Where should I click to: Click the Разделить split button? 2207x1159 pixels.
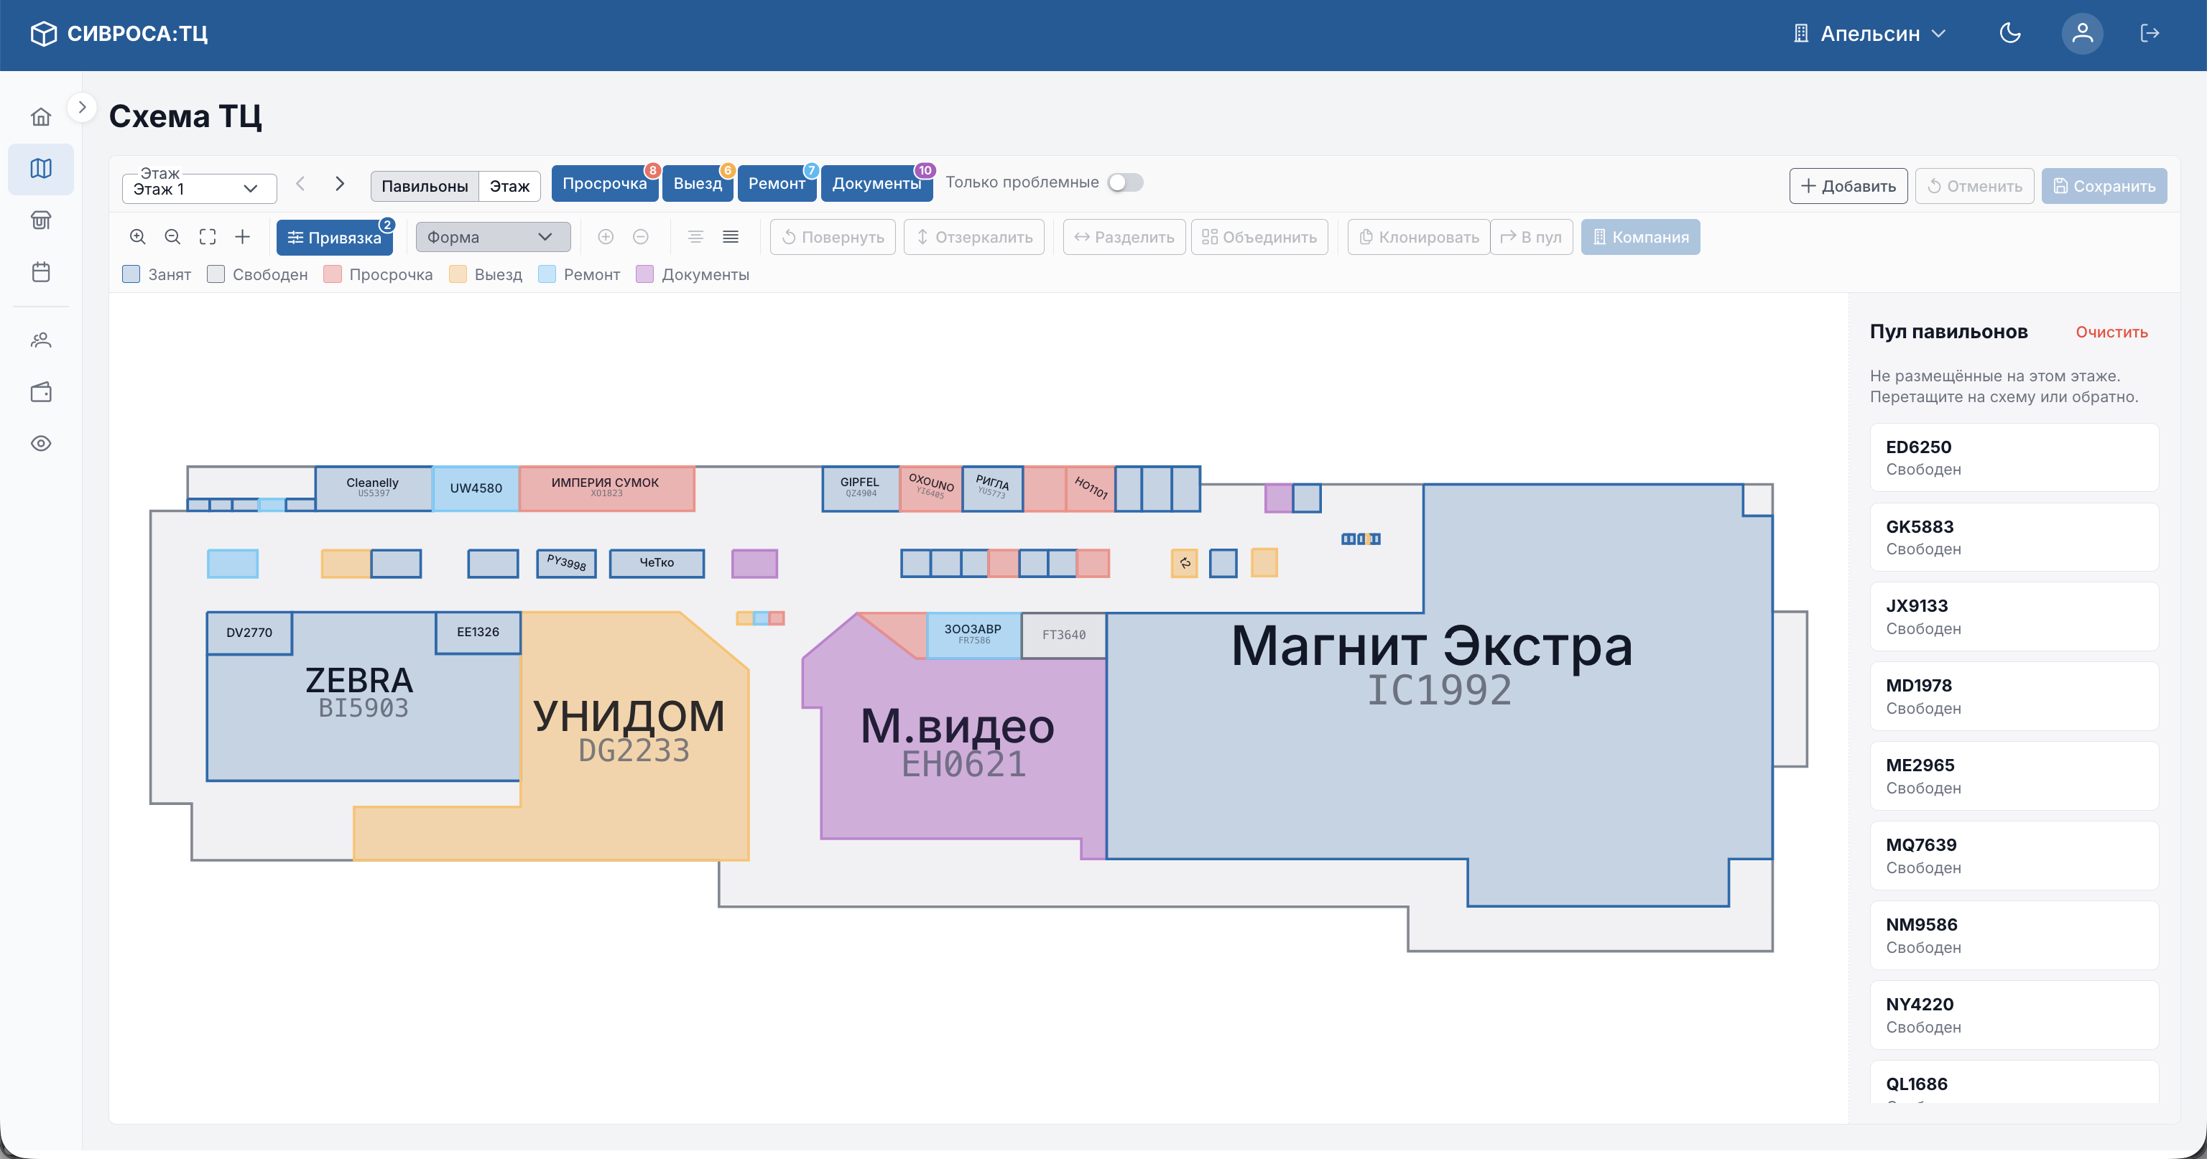click(x=1124, y=237)
